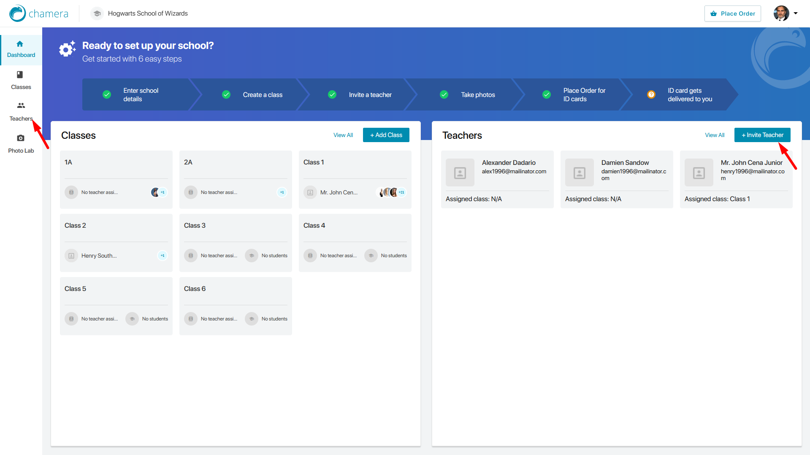This screenshot has width=810, height=455.
Task: Click the teacher icon in Class 3 card
Action: (x=191, y=256)
